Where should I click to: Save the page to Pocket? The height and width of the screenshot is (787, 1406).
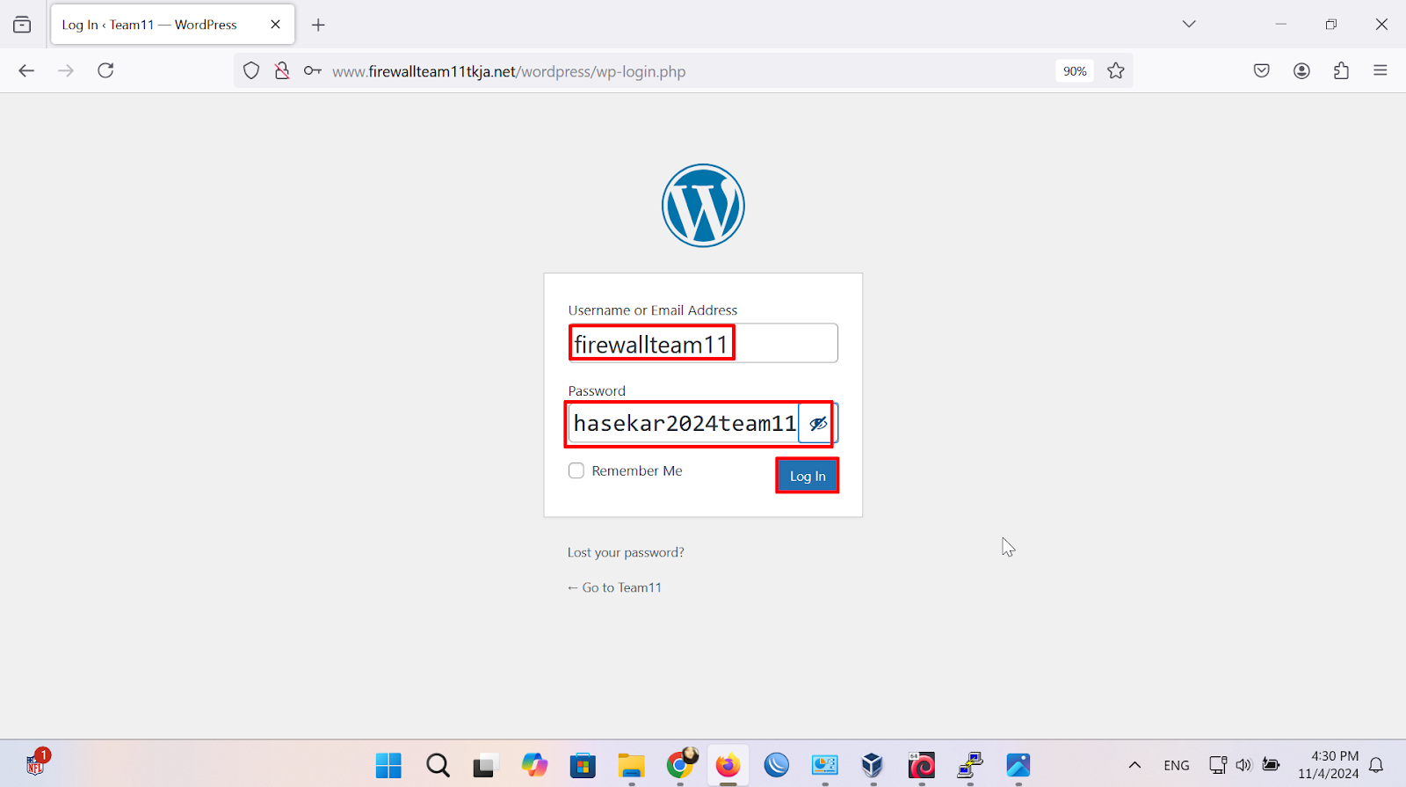click(1262, 70)
